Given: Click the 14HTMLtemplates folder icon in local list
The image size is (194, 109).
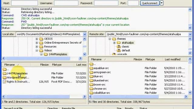Looking at the screenshot, I should [x=5, y=73].
